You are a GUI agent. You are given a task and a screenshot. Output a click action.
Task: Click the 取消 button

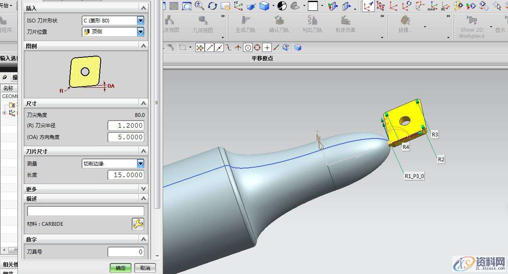tap(145, 268)
